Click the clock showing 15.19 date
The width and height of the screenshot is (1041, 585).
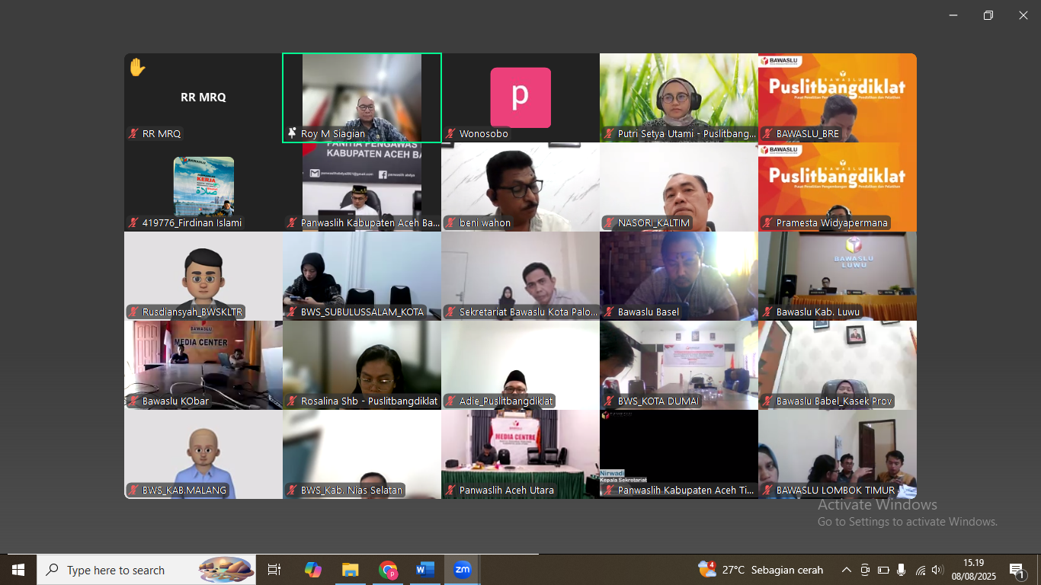973,570
